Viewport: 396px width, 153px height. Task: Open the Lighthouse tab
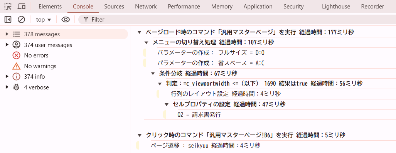click(336, 7)
